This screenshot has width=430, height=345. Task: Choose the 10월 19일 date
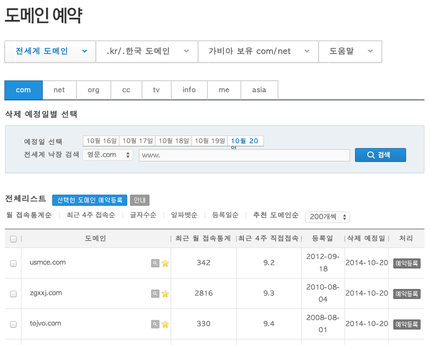click(209, 141)
